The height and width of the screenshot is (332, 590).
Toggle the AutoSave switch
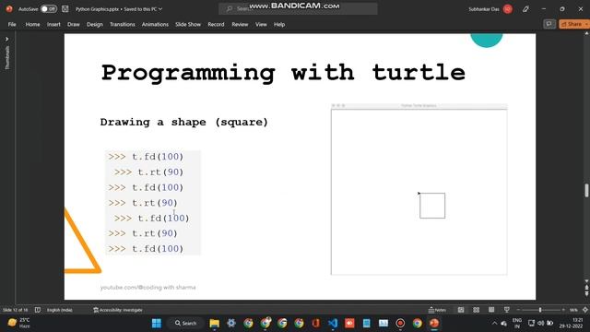[x=49, y=8]
